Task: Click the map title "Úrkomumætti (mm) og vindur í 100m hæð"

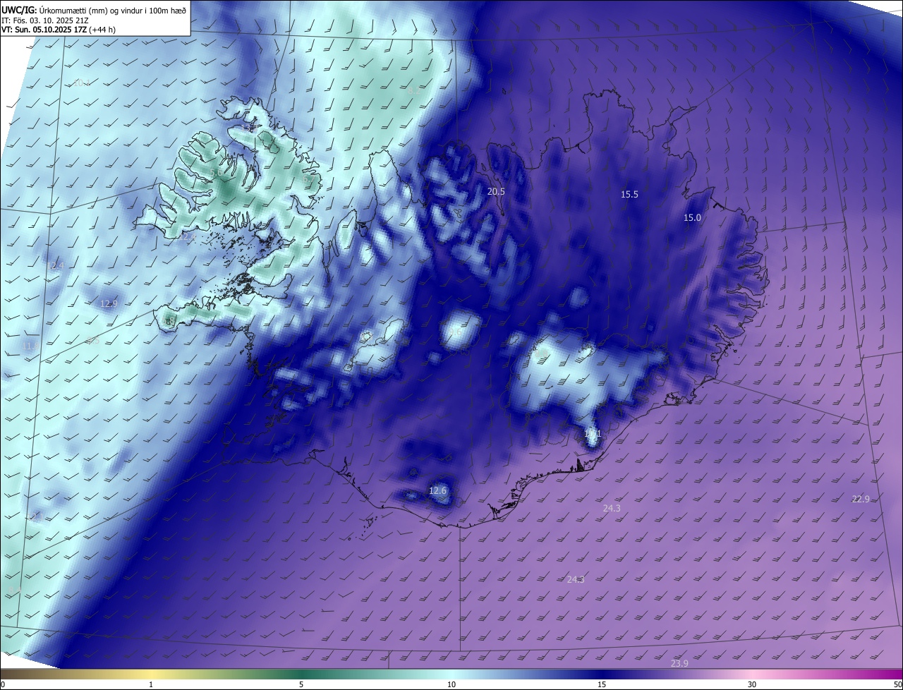Action: (x=113, y=10)
